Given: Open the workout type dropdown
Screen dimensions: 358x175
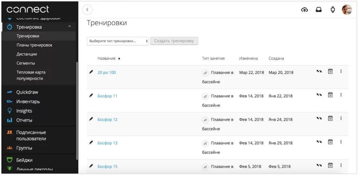Looking at the screenshot, I should [118, 41].
